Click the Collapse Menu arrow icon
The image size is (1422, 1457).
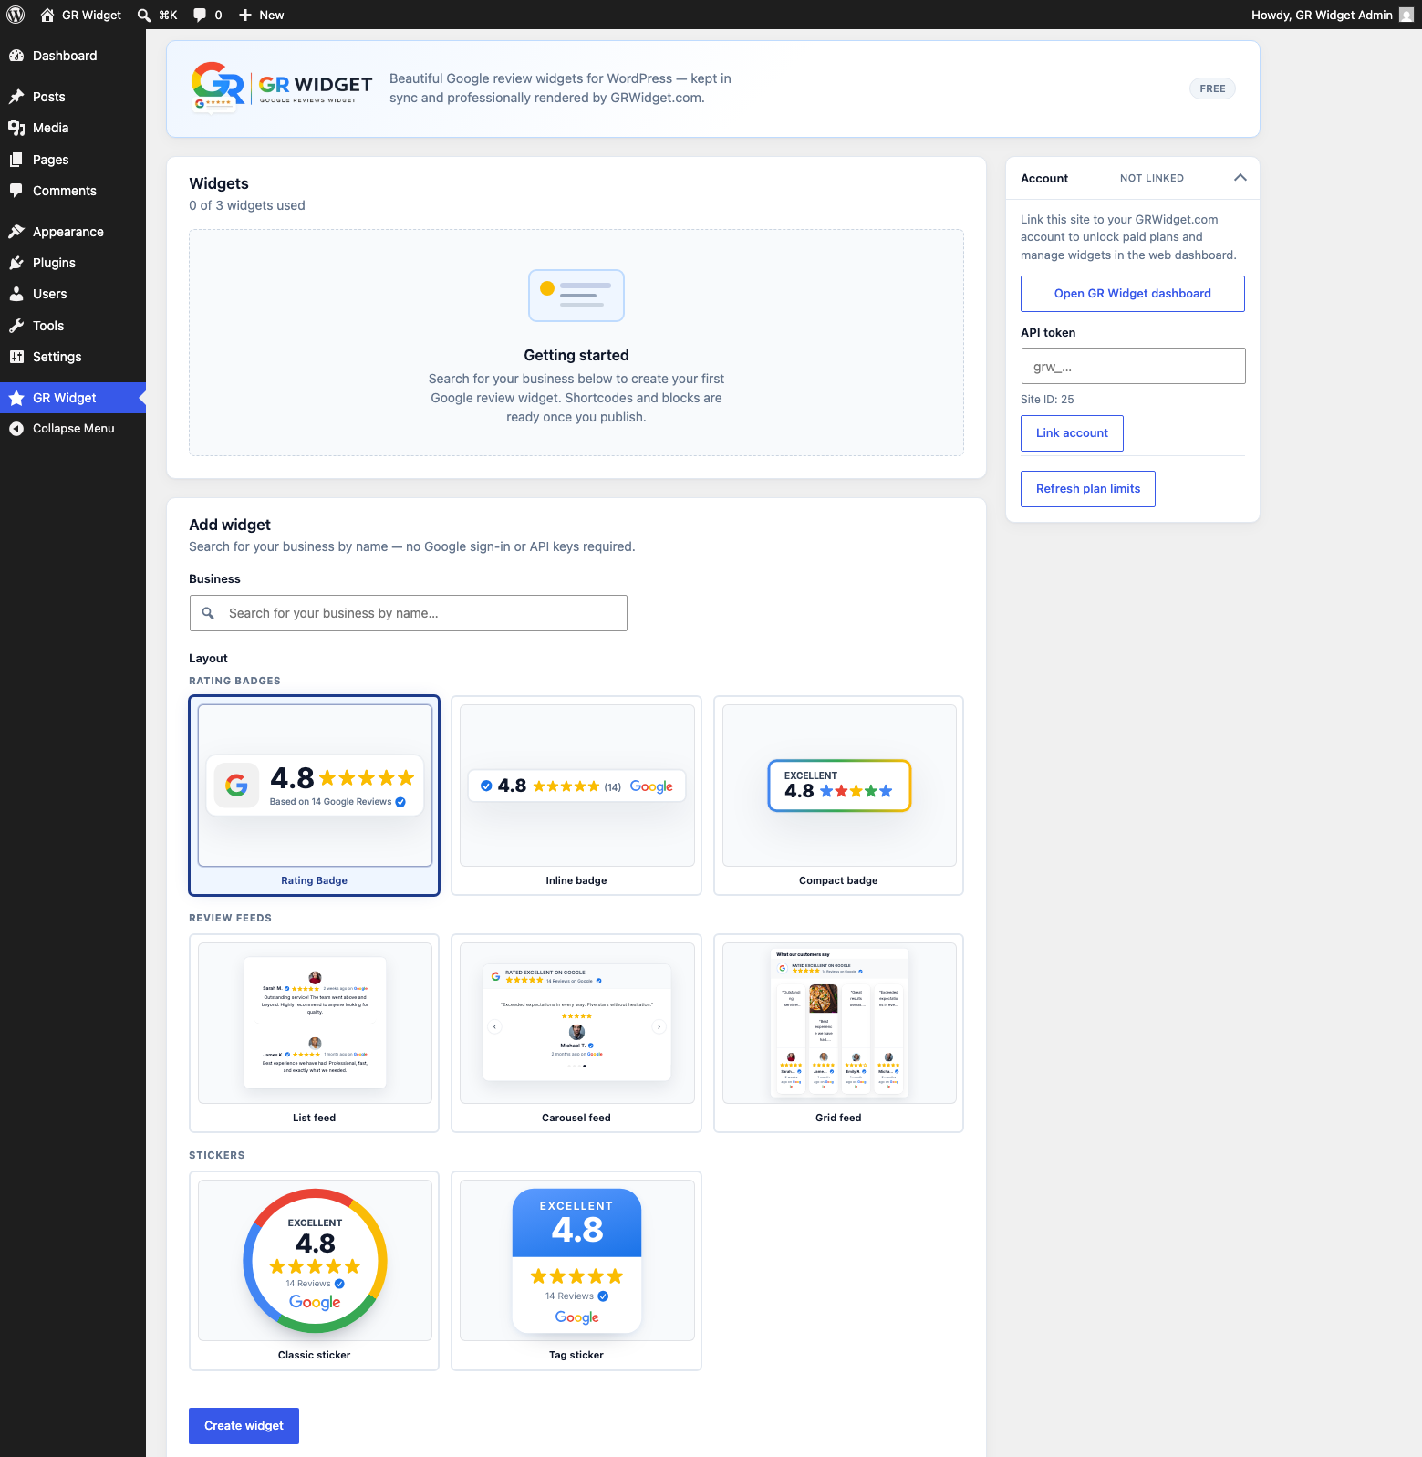tap(16, 429)
